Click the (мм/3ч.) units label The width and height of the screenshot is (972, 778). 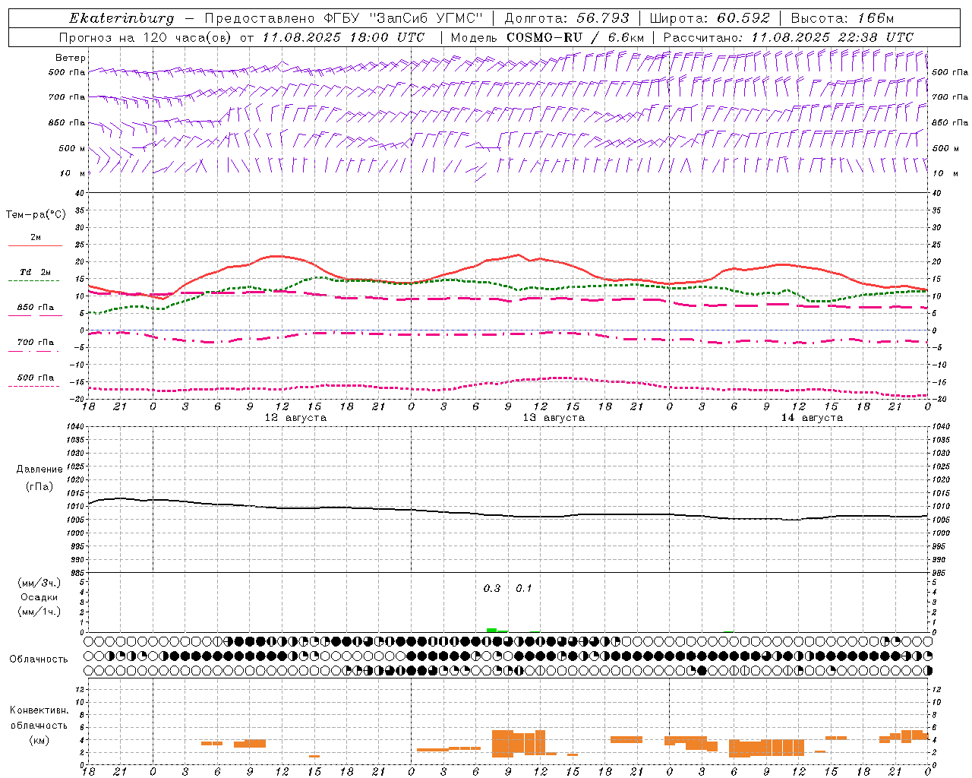tap(39, 583)
